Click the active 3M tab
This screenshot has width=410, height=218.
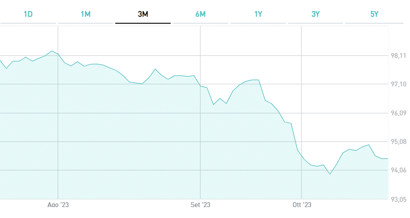[143, 14]
